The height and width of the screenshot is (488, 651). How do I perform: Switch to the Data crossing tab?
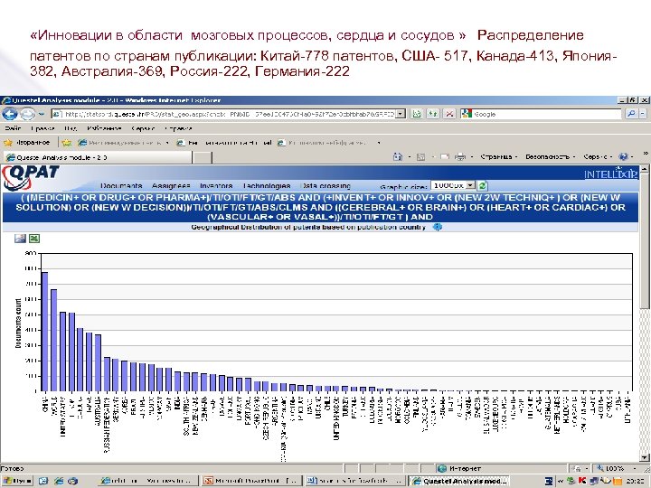coord(325,186)
